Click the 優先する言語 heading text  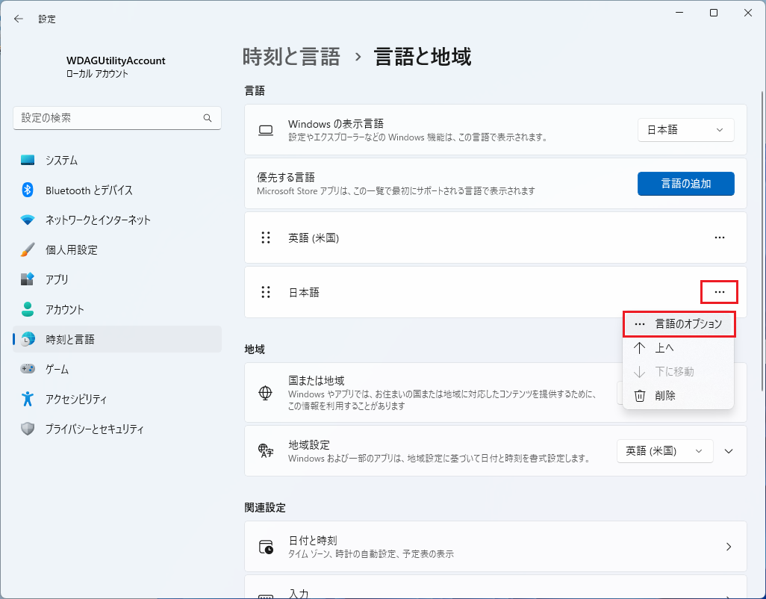point(286,177)
